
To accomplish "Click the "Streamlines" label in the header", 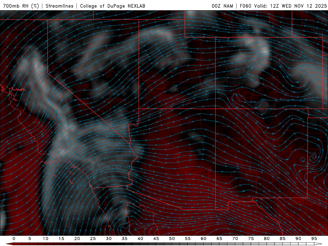I will pos(59,6).
